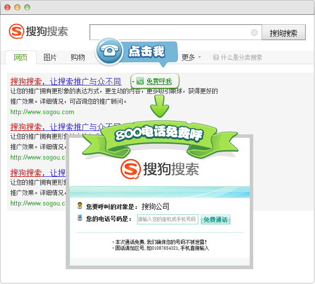315x284 pixels.
Task: Click the 固话请加区号 notice text
Action: click(161, 248)
